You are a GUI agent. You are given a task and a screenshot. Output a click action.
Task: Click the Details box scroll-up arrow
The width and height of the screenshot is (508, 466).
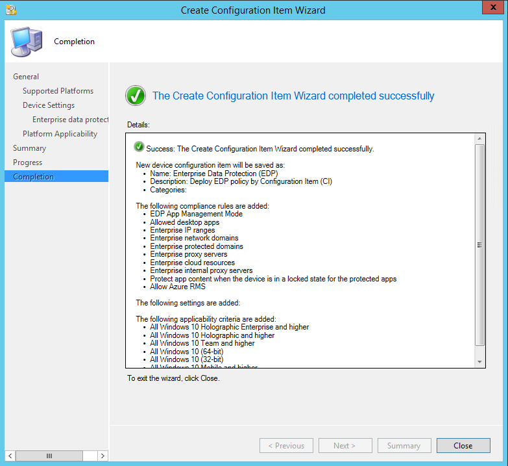click(x=479, y=139)
